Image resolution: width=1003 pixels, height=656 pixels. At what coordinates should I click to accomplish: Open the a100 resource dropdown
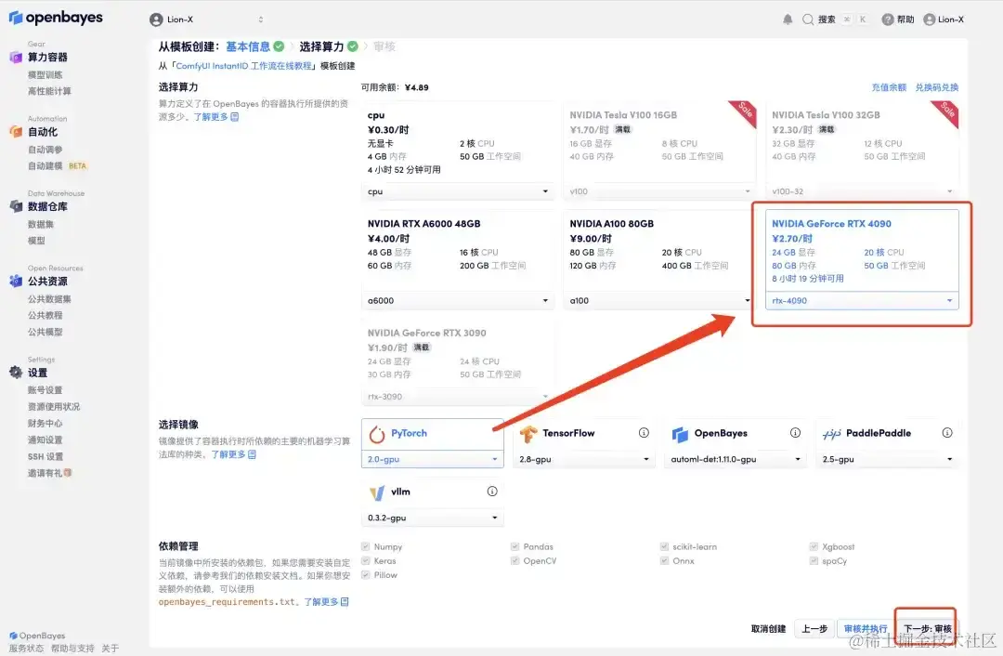(x=659, y=300)
